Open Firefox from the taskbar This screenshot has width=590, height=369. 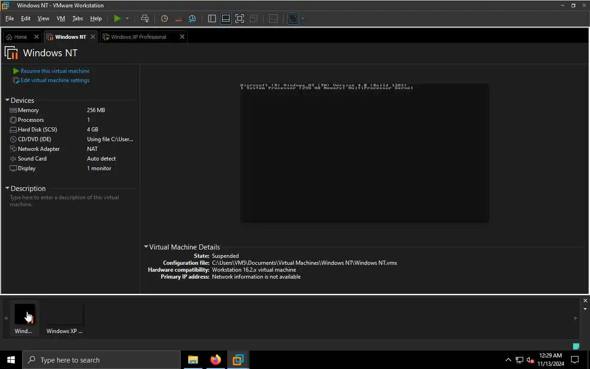pyautogui.click(x=215, y=360)
